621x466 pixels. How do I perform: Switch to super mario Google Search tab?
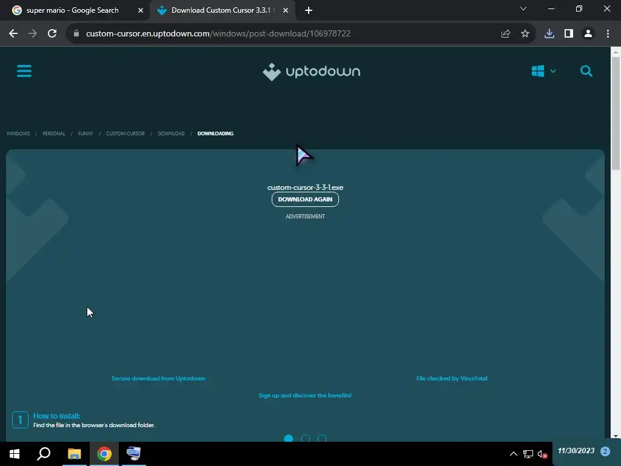tap(73, 10)
